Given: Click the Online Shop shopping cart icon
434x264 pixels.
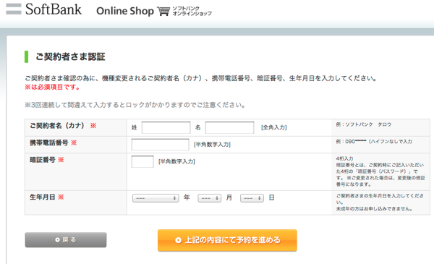Looking at the screenshot, I should (163, 11).
